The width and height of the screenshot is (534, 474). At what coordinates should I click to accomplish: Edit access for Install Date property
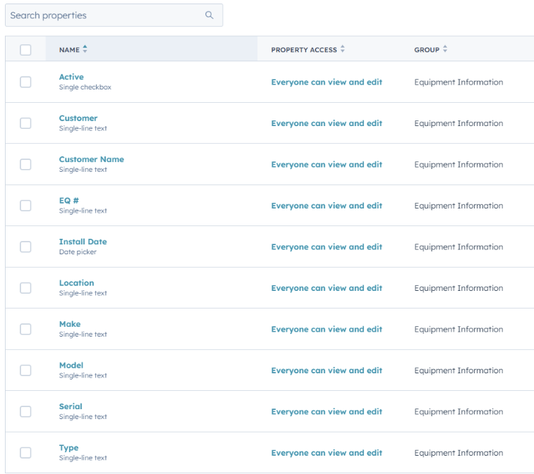327,247
